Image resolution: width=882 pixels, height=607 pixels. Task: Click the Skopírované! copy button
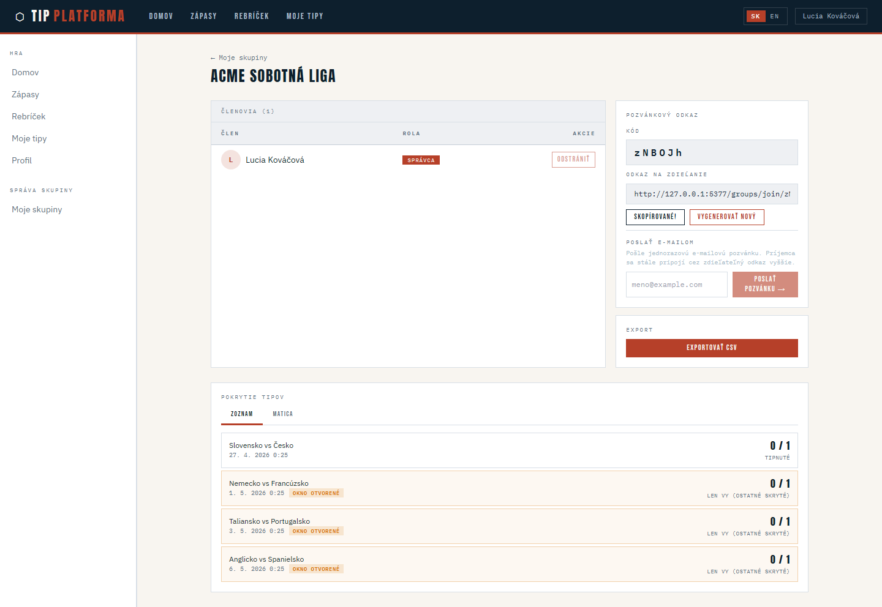(655, 217)
